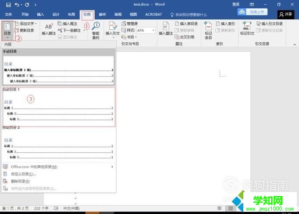The image size is (299, 214).
Task: Click the 中文(中国) language indicator
Action: (71, 208)
